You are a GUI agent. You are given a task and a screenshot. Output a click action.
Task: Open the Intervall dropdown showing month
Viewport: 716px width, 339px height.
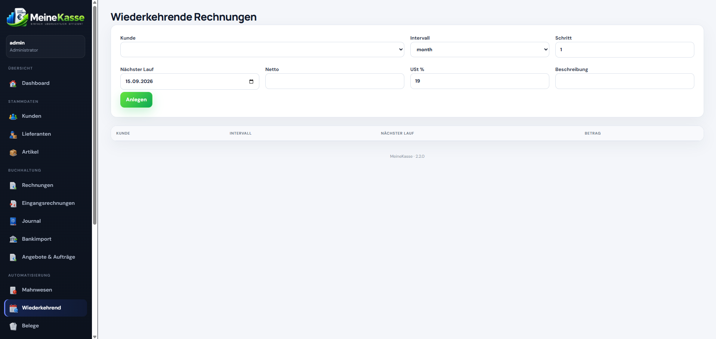point(479,50)
